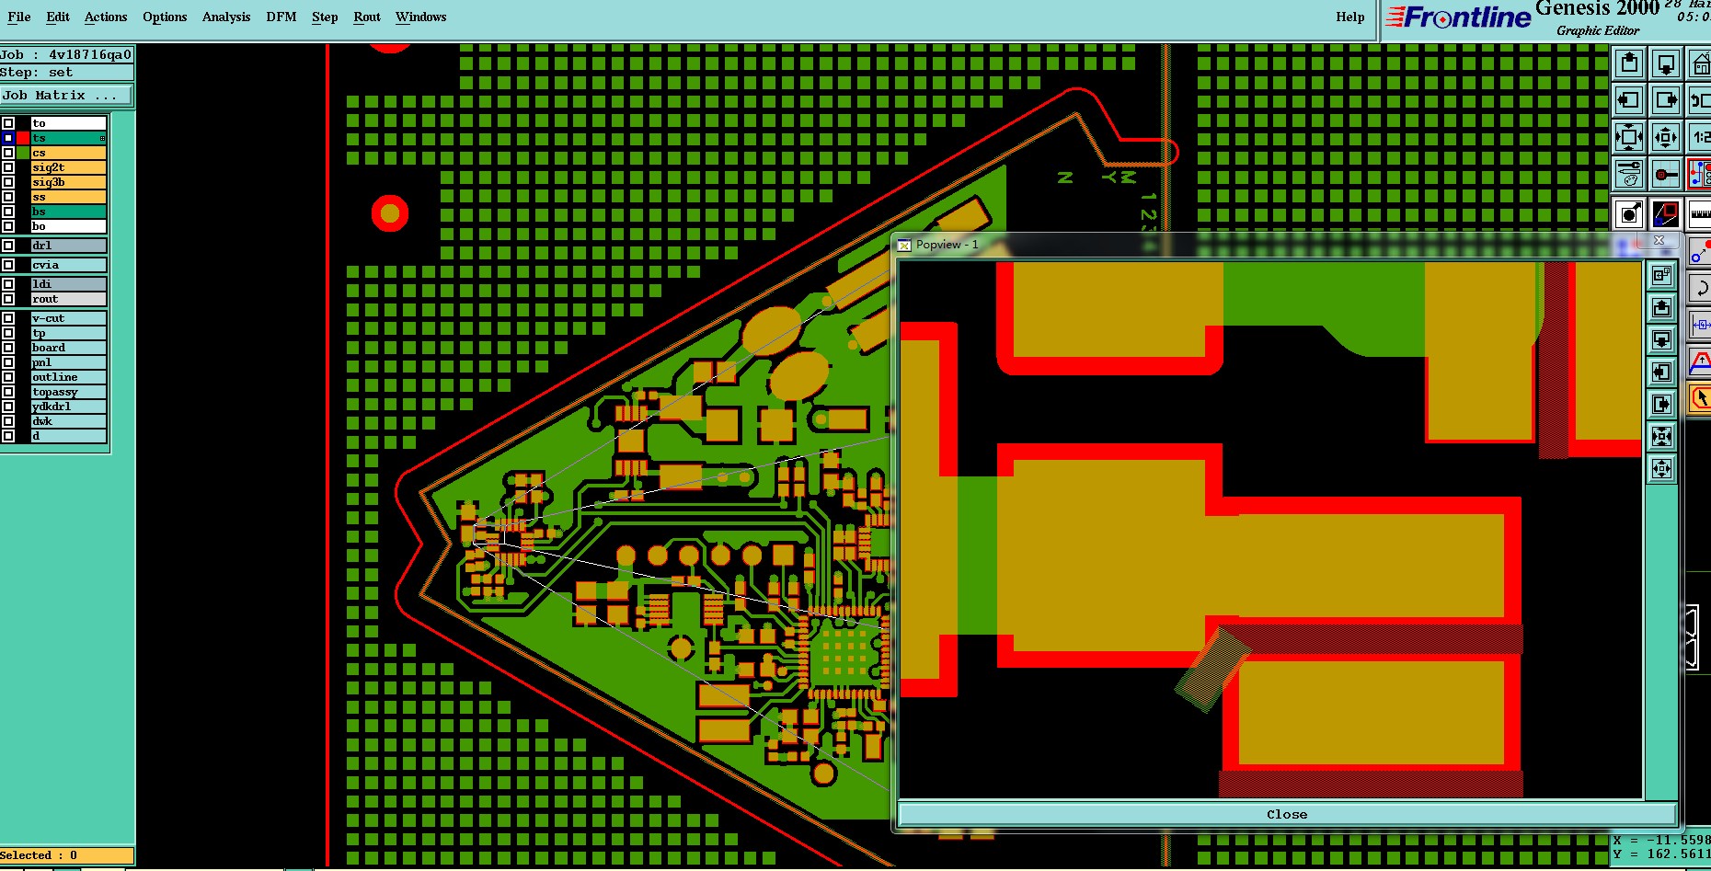Select the bs layer name
Screen dimensions: 1711x871
69,212
